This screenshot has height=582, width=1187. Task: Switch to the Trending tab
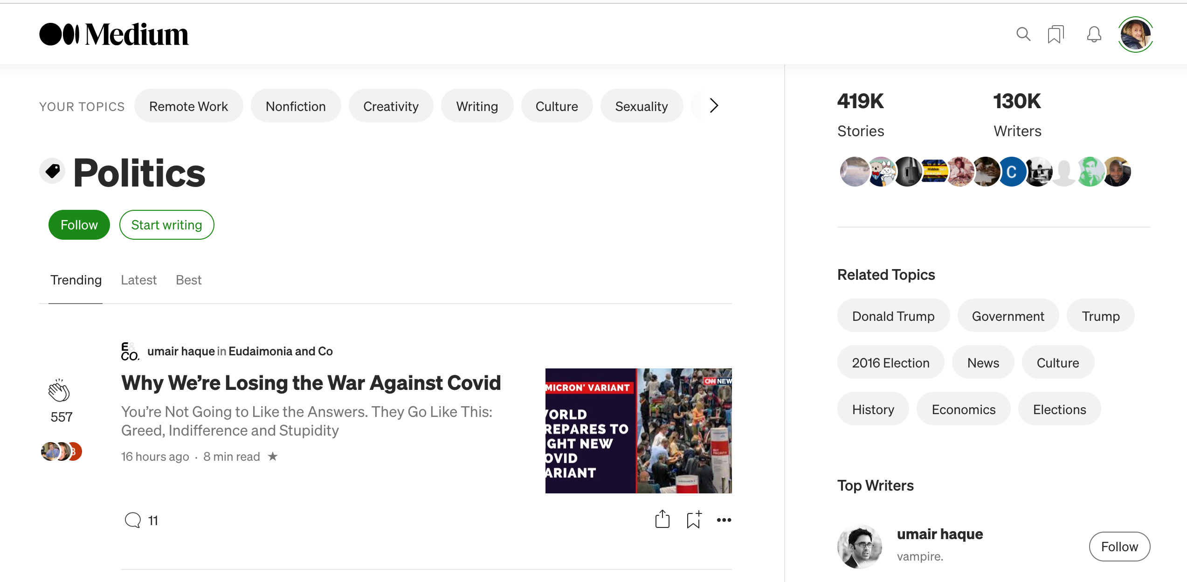click(x=76, y=280)
